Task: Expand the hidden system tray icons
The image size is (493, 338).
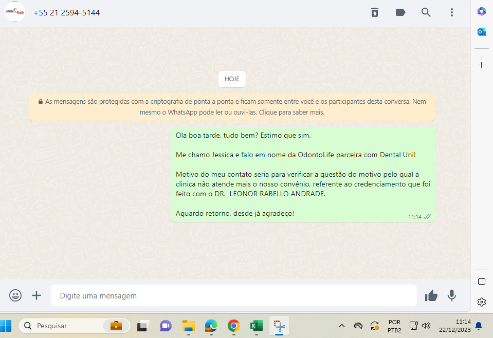Action: pyautogui.click(x=342, y=326)
